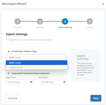The width and height of the screenshot is (106, 105).
Task: Click the dropdown chevron arrow of volume type
Action: click(x=66, y=57)
